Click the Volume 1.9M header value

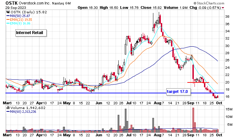(175, 7)
